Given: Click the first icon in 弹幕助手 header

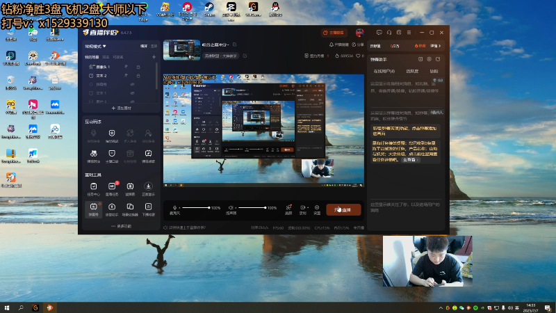Looking at the screenshot, I should (x=420, y=59).
